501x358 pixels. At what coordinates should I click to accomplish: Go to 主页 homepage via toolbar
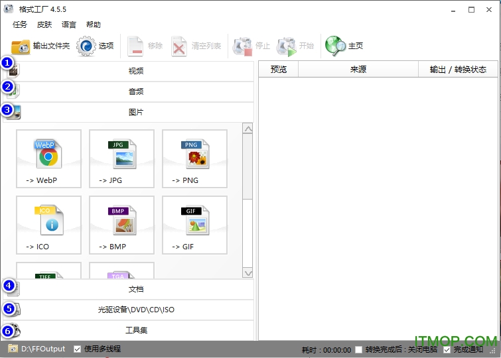click(x=344, y=46)
